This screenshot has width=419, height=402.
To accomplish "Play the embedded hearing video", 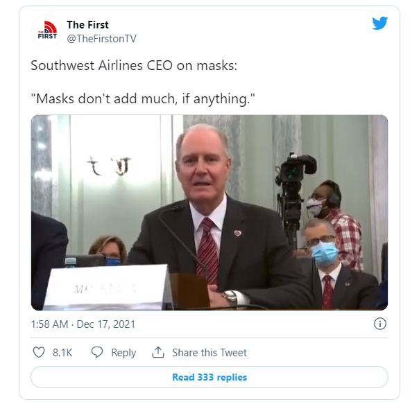I will pos(209,212).
